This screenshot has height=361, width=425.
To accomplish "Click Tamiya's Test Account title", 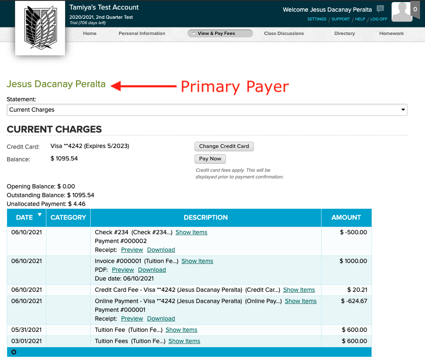I will tap(104, 8).
